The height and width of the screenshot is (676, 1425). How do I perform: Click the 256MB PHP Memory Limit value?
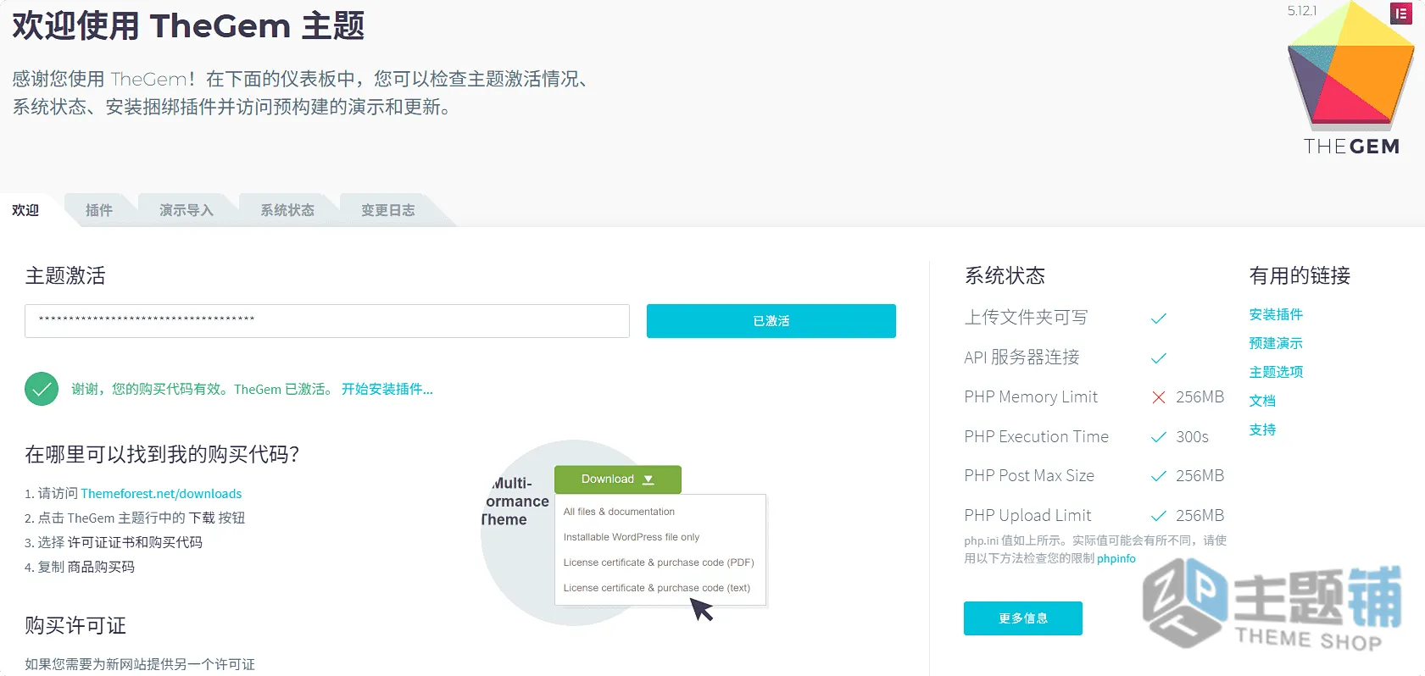1200,397
